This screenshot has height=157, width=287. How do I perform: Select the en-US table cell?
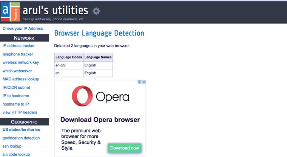[69, 65]
